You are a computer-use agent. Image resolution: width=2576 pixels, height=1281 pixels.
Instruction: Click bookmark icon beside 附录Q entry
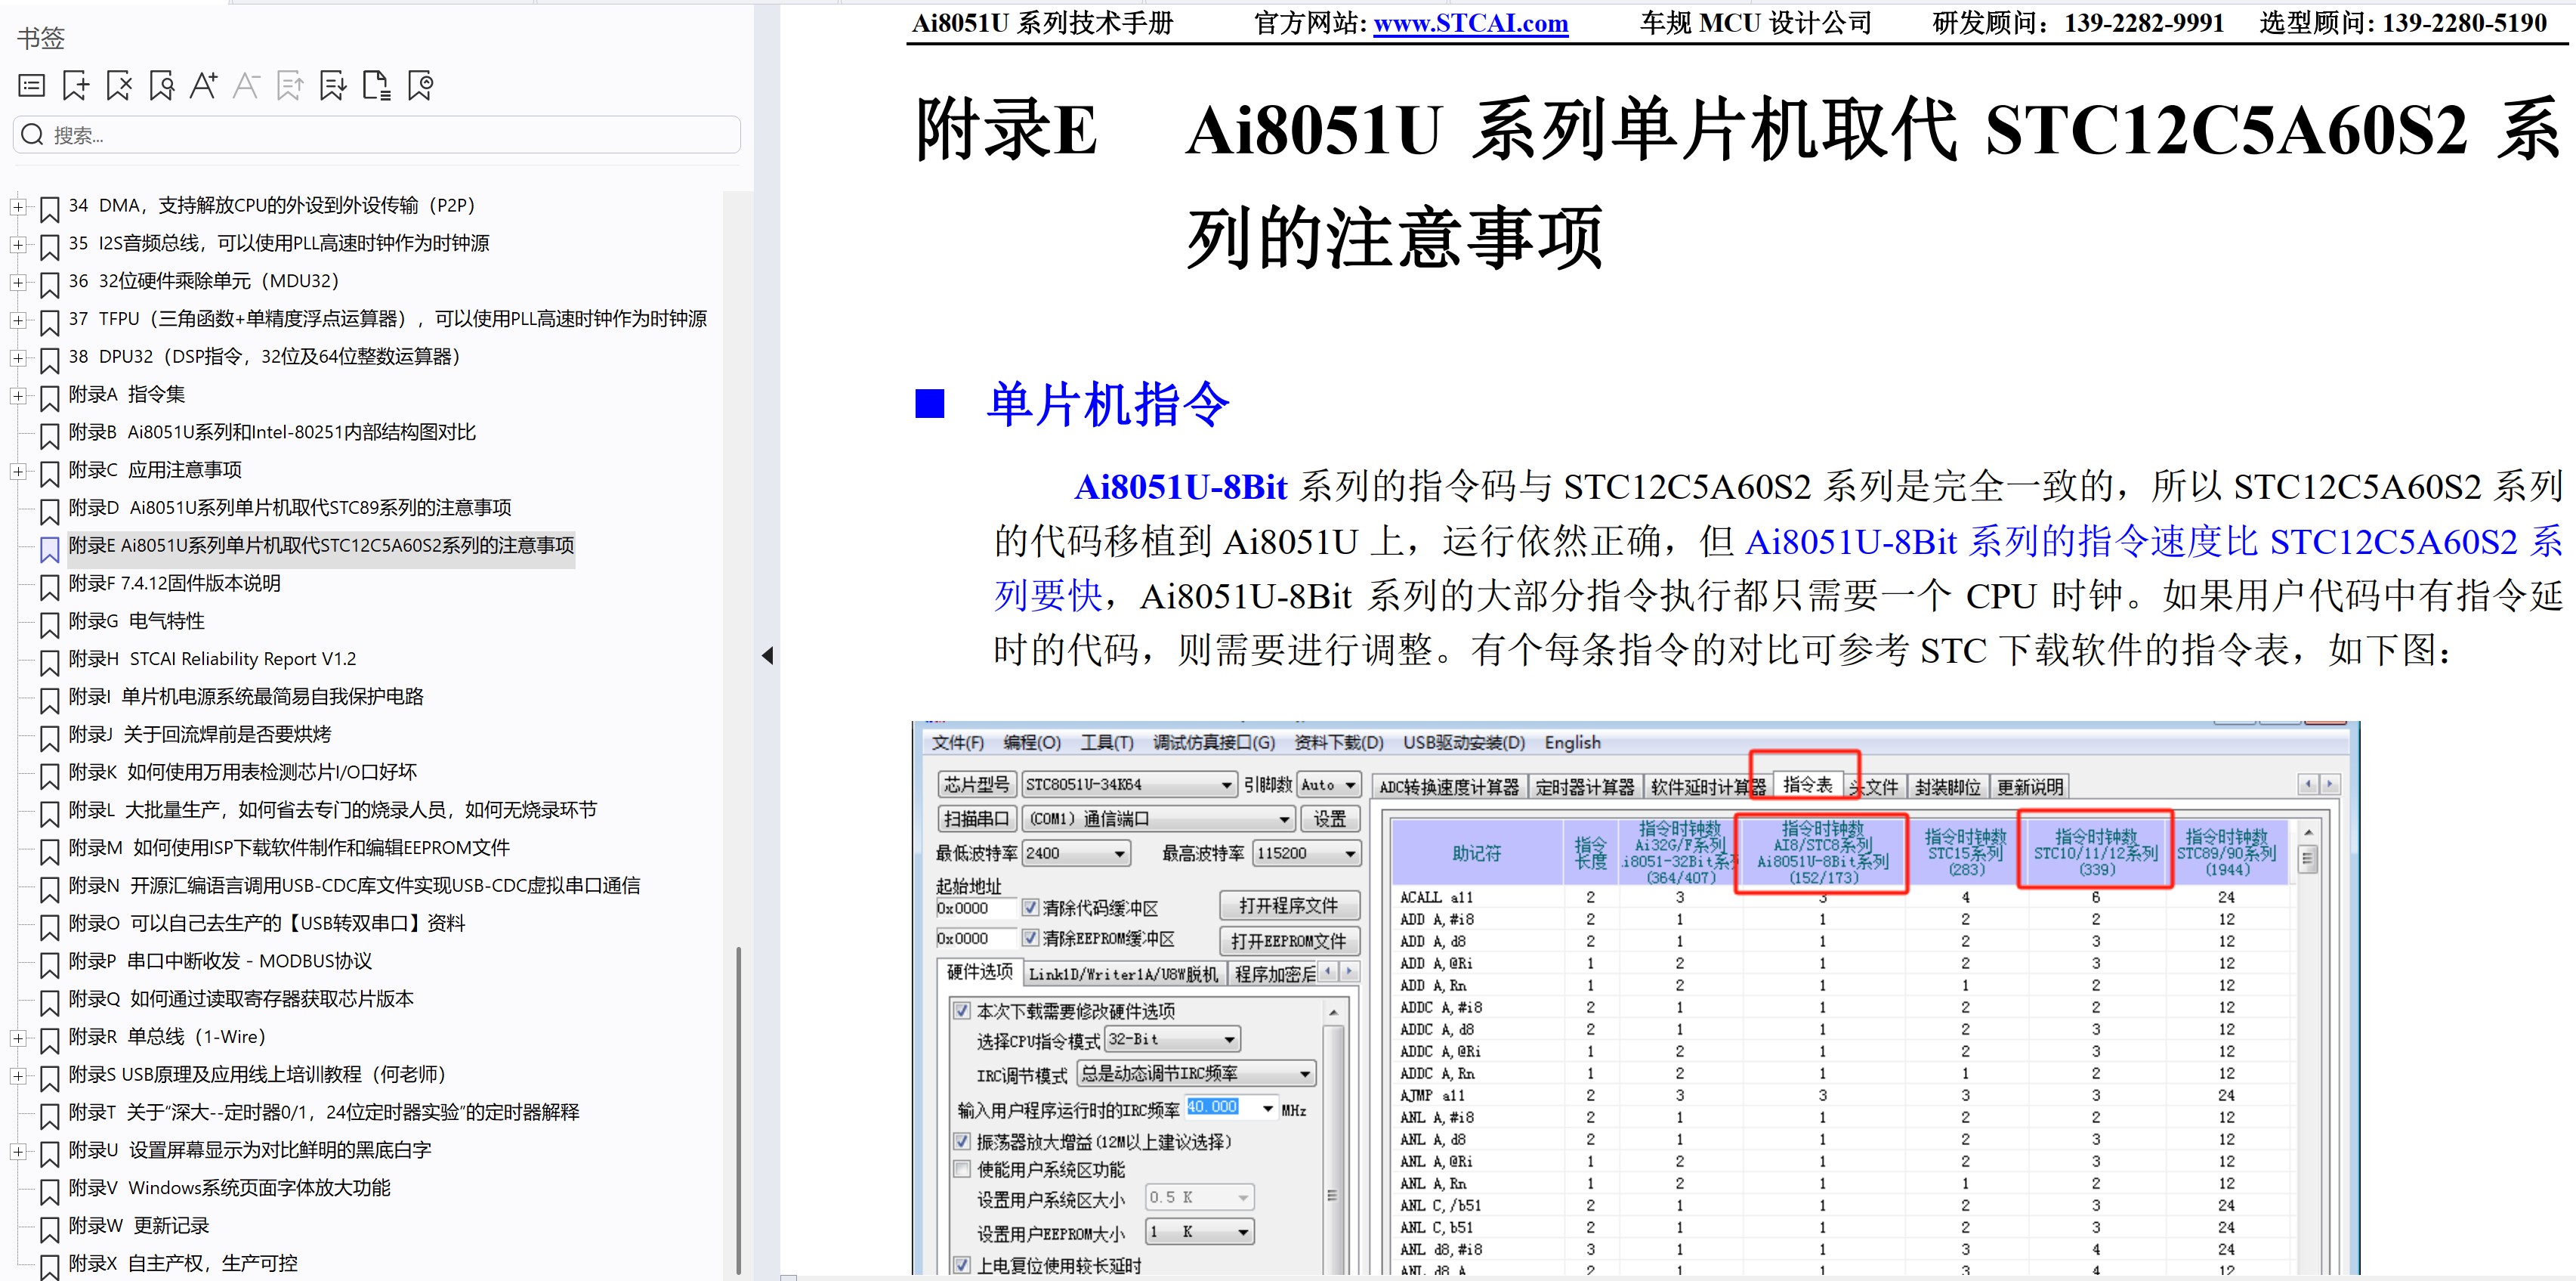click(x=49, y=1002)
